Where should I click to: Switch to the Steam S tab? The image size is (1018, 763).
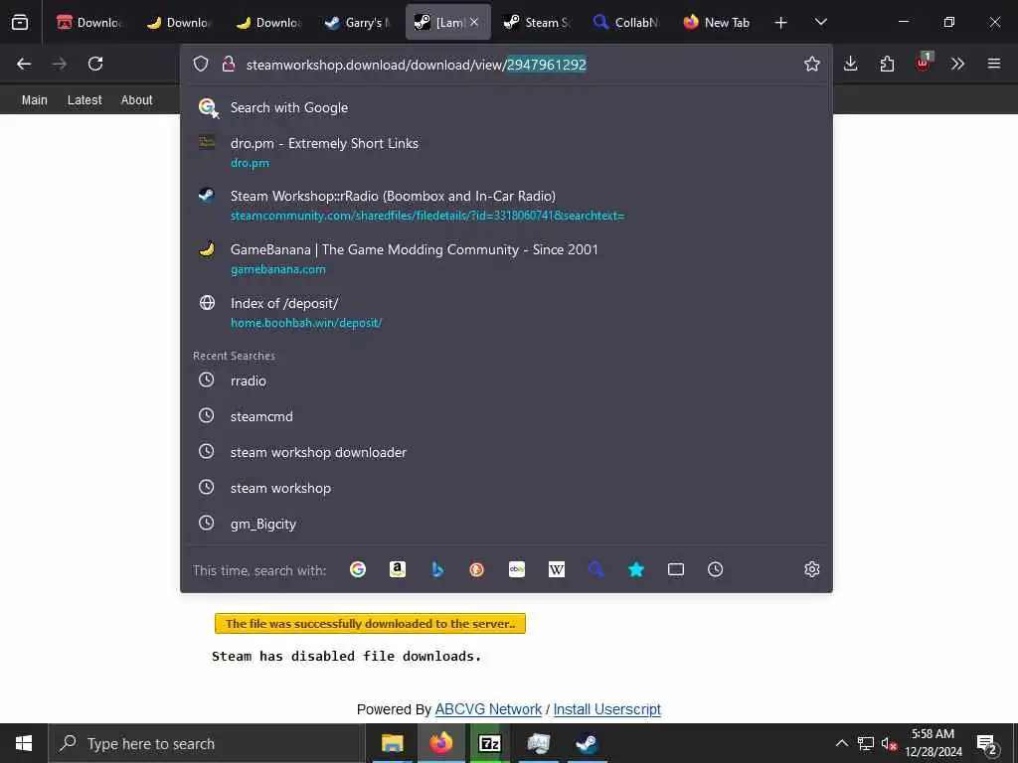pyautogui.click(x=536, y=22)
